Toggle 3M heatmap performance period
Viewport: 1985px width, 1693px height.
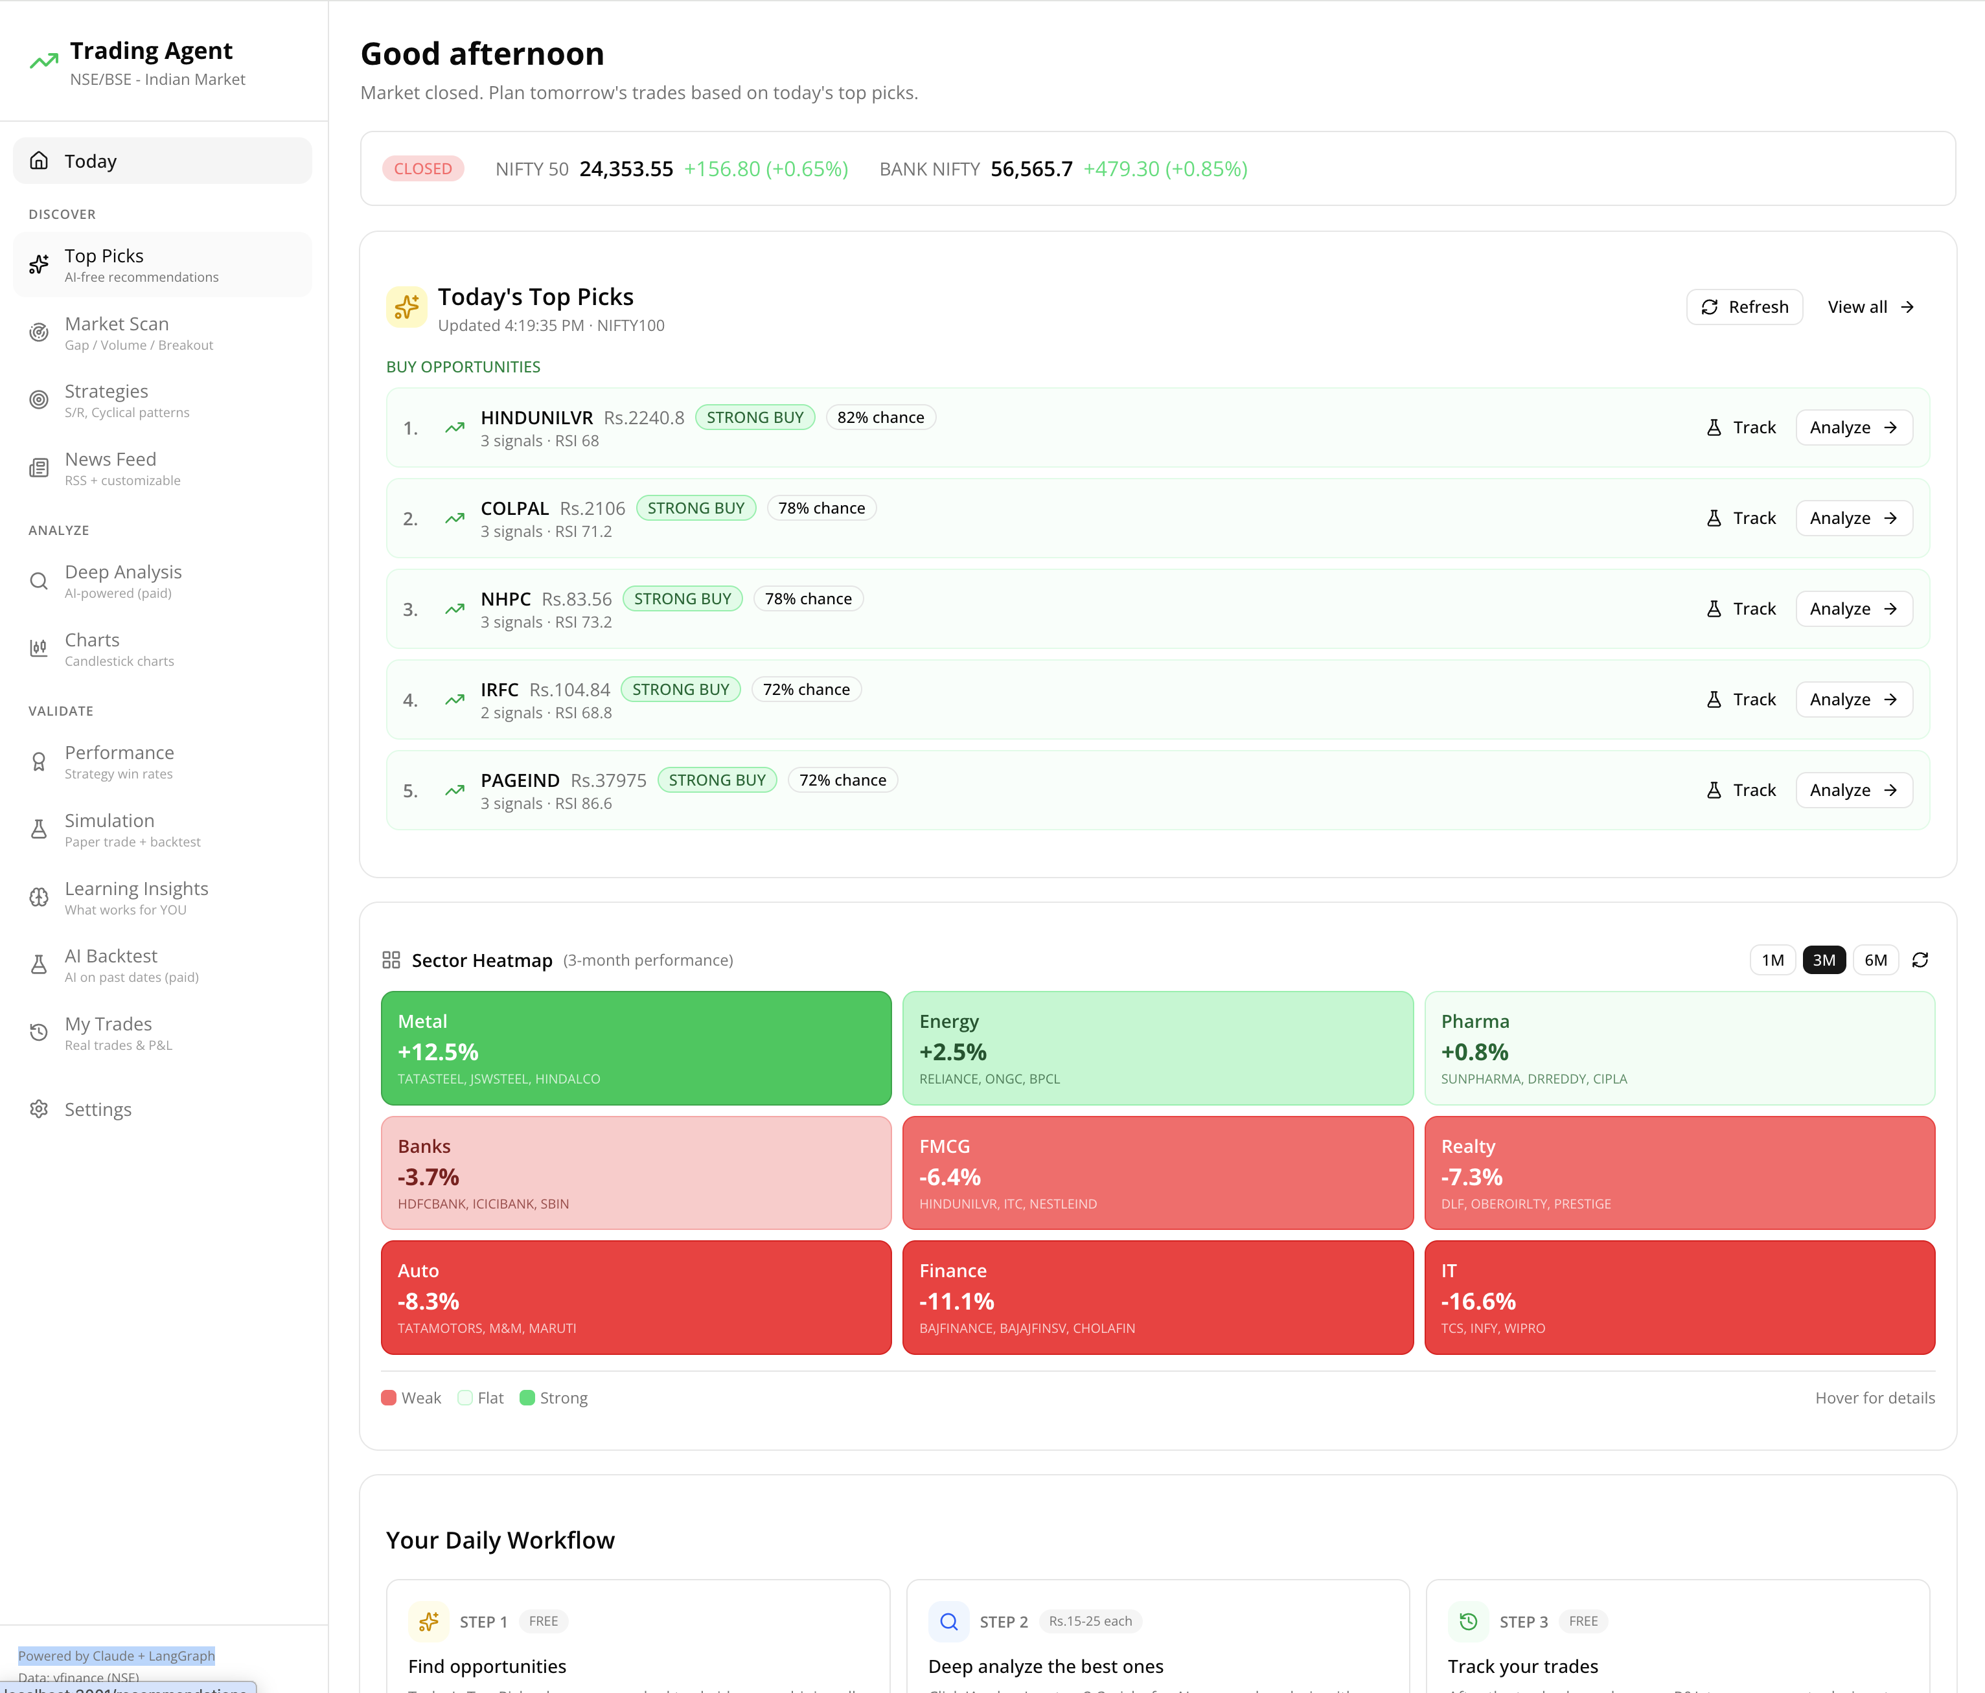click(x=1824, y=959)
